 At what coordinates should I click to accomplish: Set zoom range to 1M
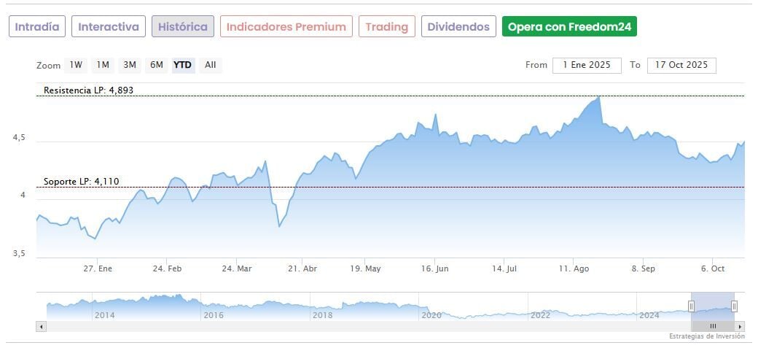[103, 65]
